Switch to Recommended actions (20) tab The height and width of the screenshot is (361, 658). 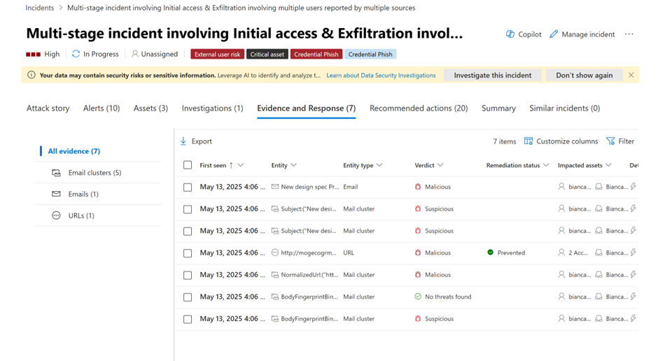(419, 108)
